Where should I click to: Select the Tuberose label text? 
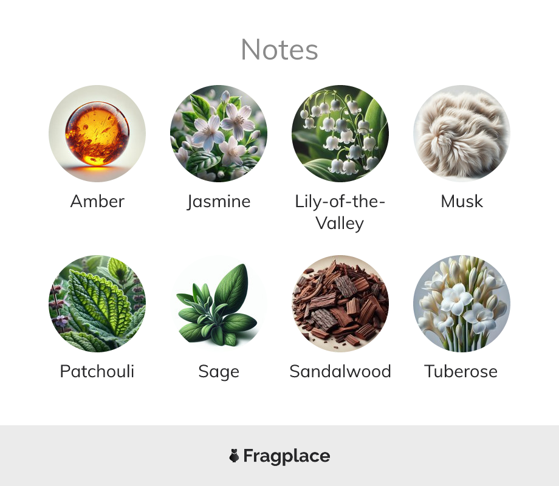pyautogui.click(x=461, y=371)
